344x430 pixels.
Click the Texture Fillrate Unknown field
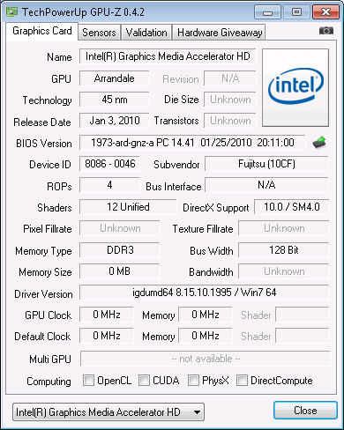coord(284,228)
